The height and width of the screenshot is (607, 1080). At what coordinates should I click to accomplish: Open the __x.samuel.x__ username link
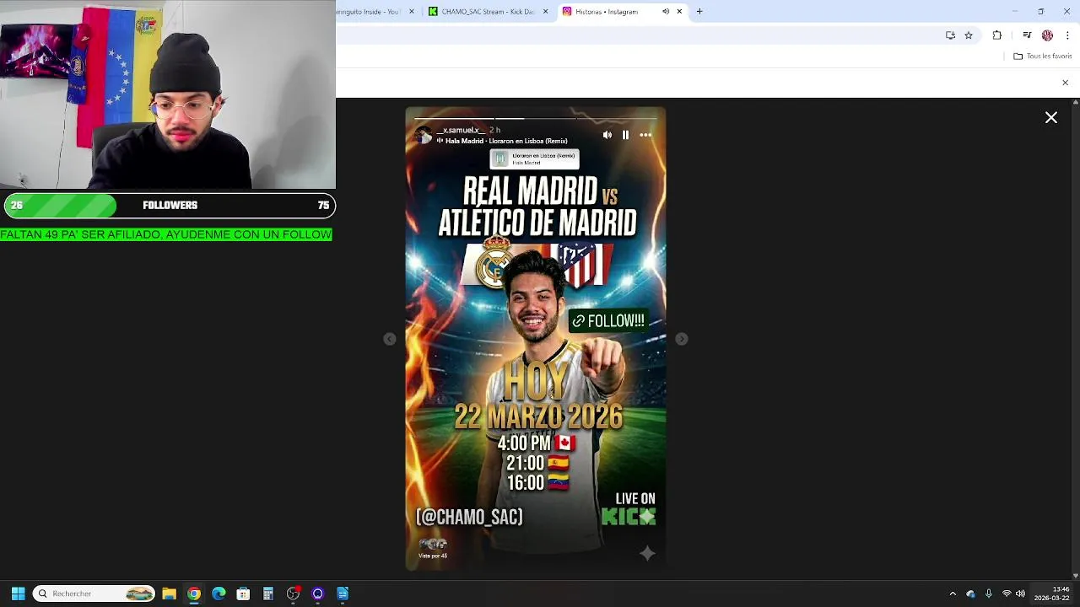pyautogui.click(x=461, y=130)
